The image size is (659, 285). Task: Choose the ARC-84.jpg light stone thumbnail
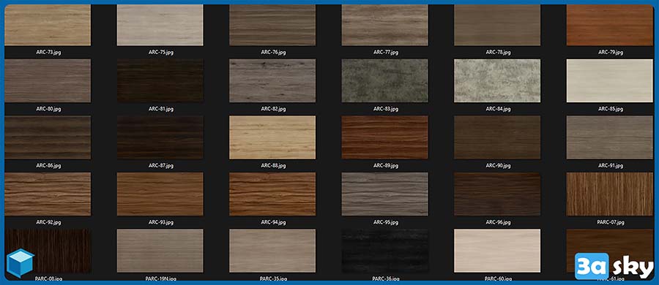click(x=497, y=80)
